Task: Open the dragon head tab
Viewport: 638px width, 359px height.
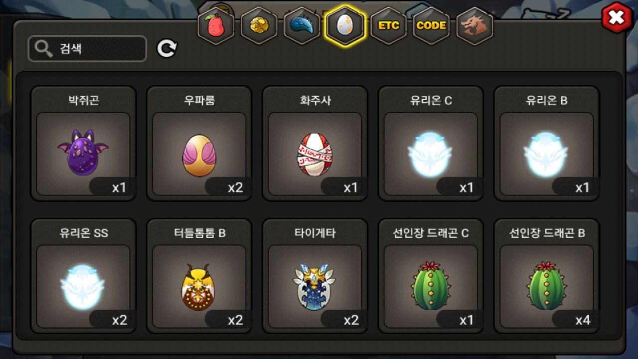Action: click(x=474, y=25)
